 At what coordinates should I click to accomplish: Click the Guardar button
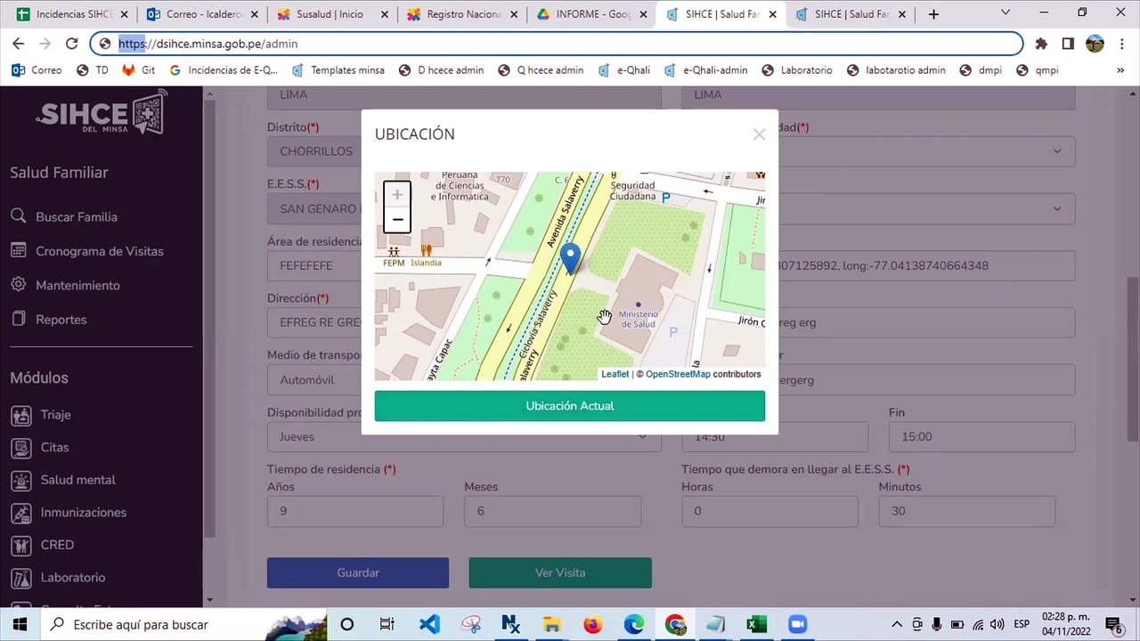[358, 572]
